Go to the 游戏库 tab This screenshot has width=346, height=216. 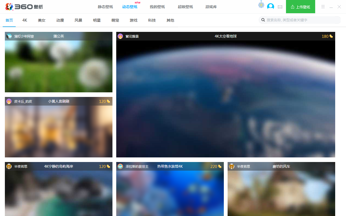211,7
